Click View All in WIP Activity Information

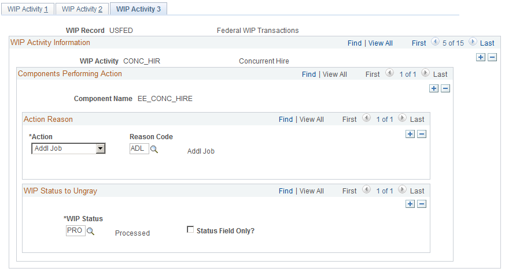pyautogui.click(x=381, y=43)
